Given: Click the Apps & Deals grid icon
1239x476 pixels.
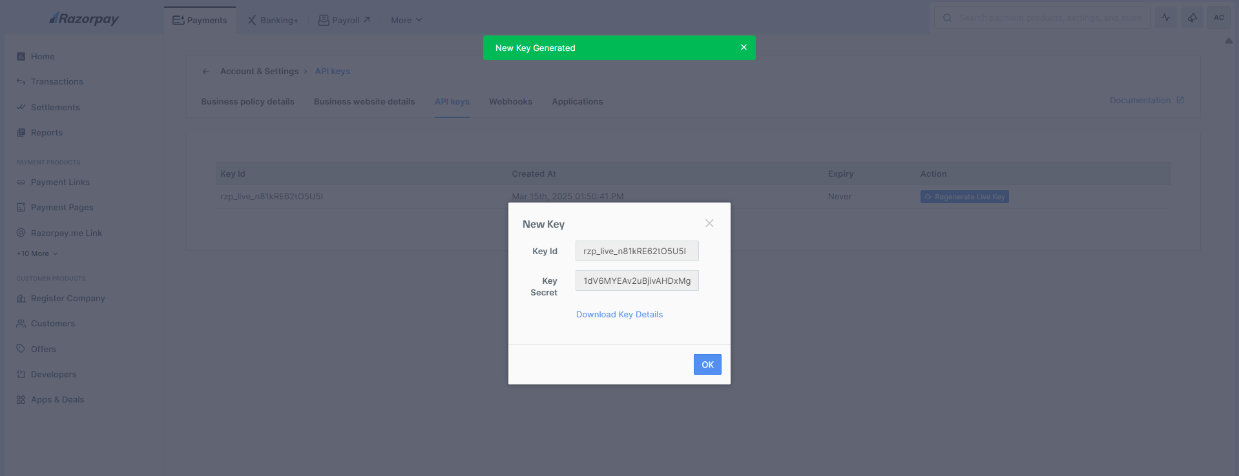Looking at the screenshot, I should click(x=21, y=400).
